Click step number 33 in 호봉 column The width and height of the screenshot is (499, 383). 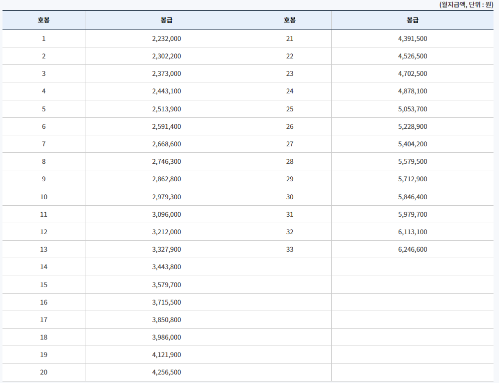290,249
